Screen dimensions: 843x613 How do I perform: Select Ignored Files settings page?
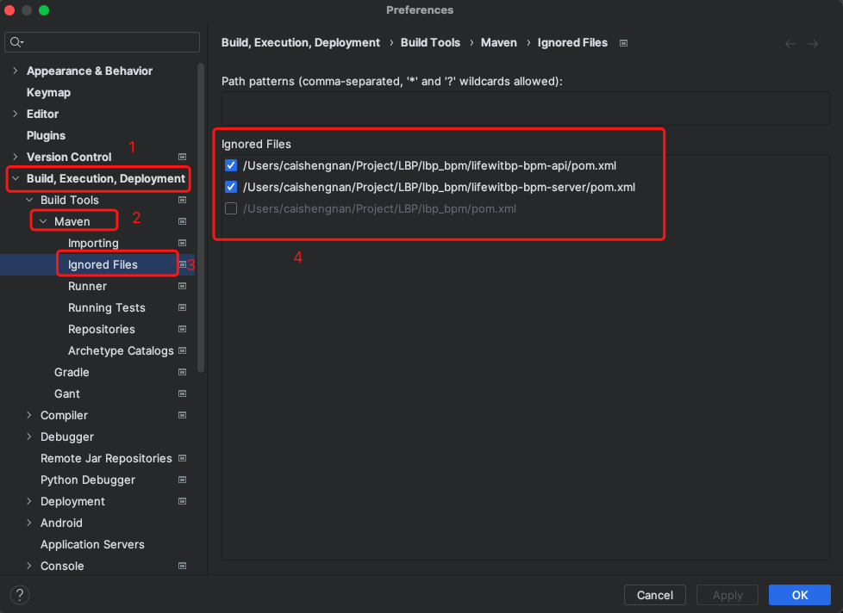coord(103,264)
